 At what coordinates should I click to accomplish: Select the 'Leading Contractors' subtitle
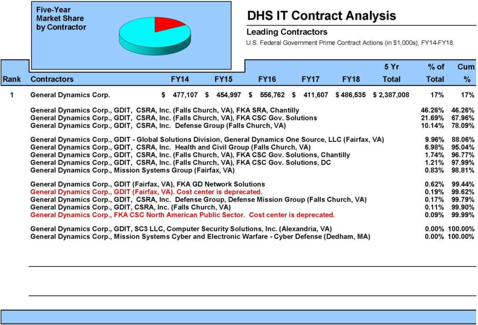287,32
